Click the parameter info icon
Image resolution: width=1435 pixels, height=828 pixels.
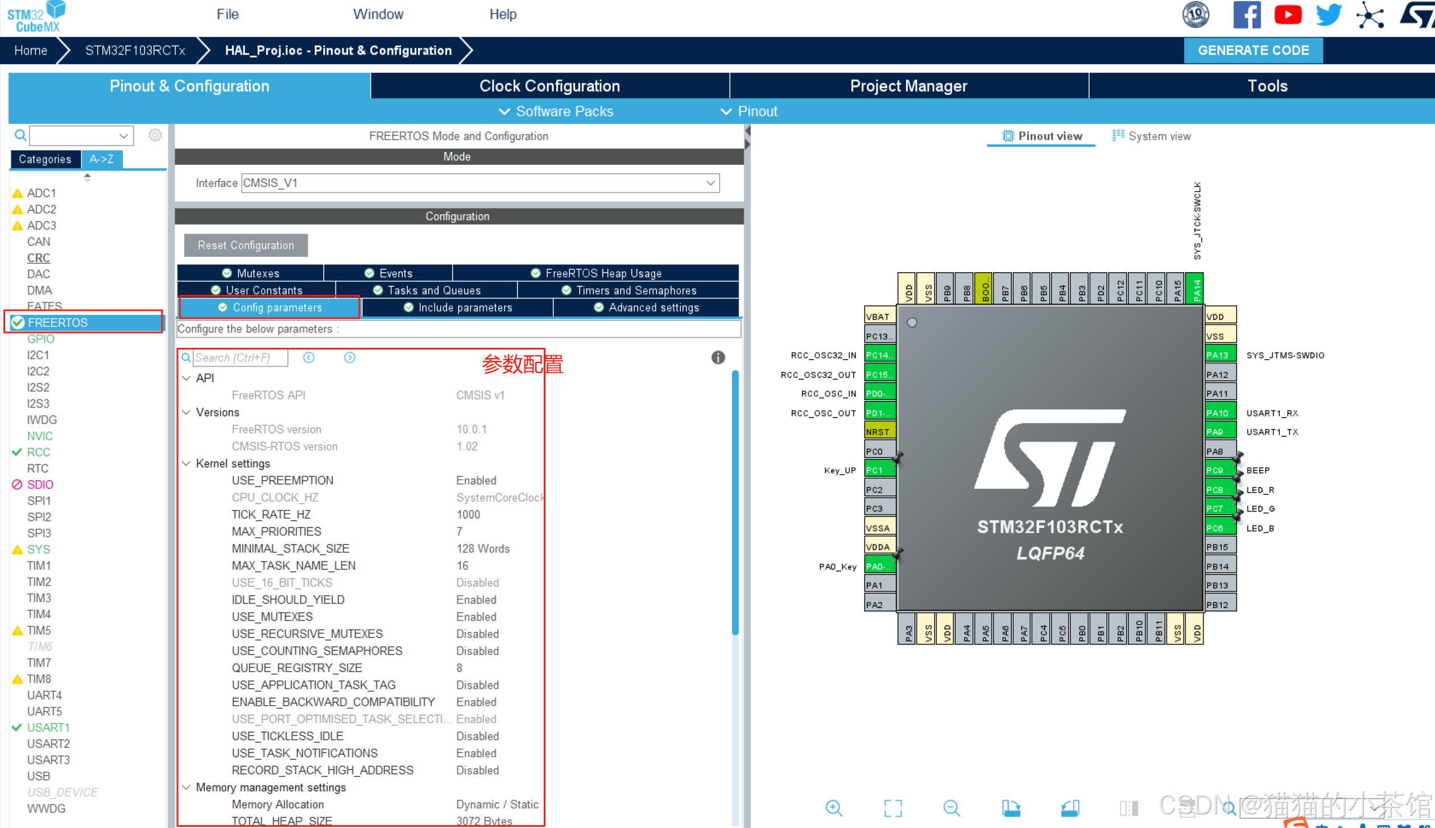click(x=718, y=357)
